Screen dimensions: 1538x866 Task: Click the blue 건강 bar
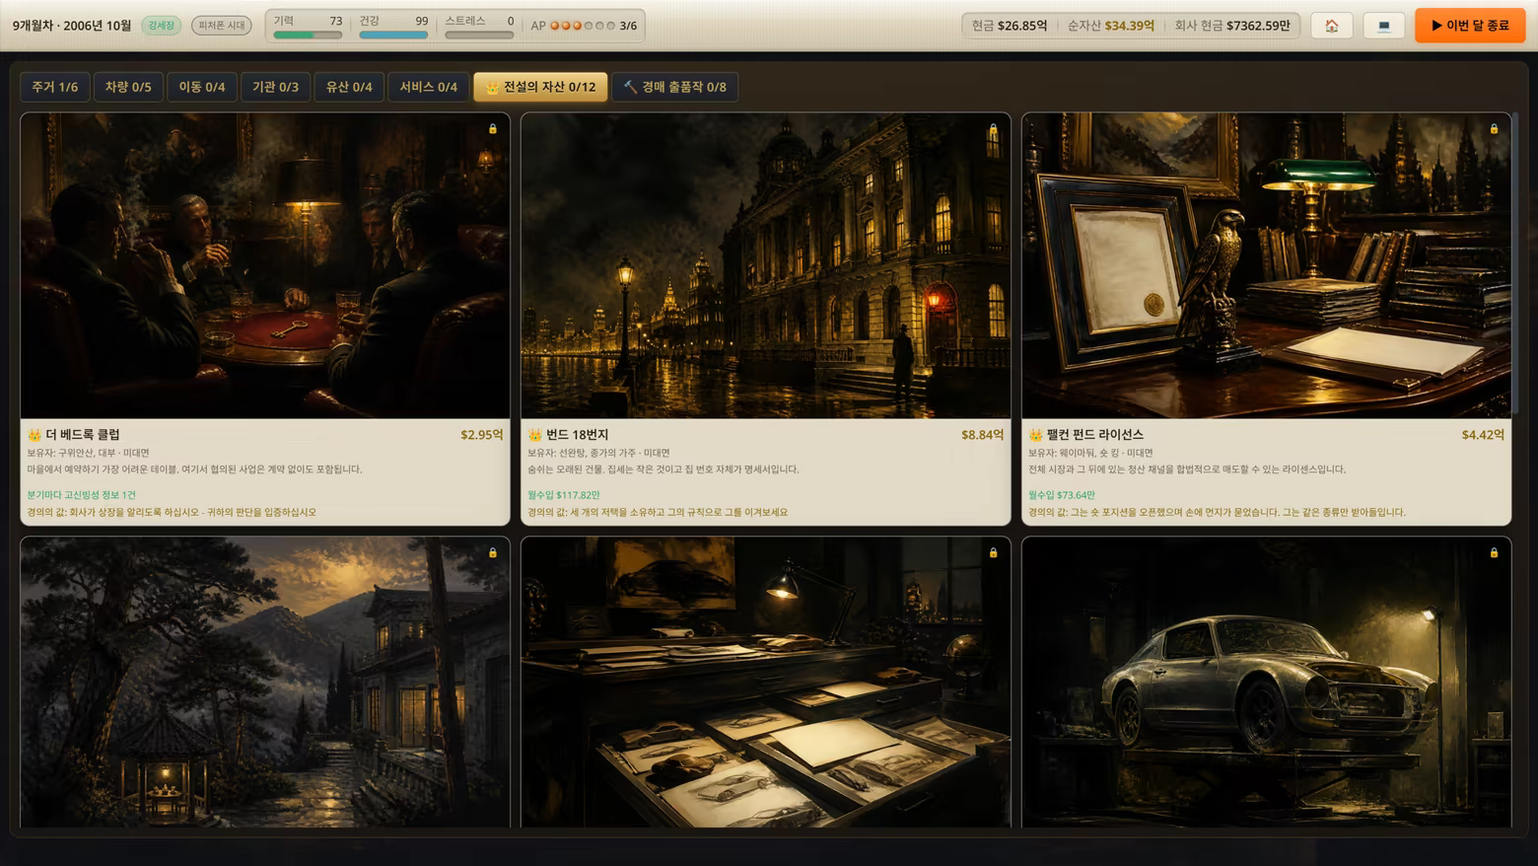(393, 35)
